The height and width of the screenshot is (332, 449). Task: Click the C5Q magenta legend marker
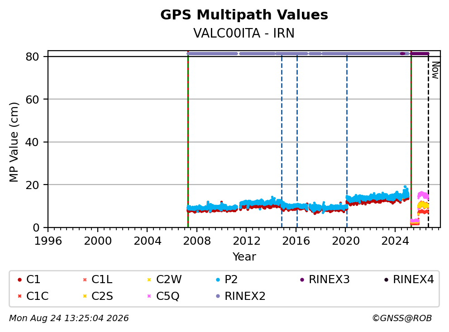tap(149, 296)
